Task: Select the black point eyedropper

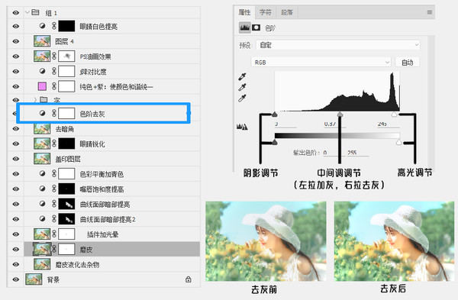Action: click(242, 77)
